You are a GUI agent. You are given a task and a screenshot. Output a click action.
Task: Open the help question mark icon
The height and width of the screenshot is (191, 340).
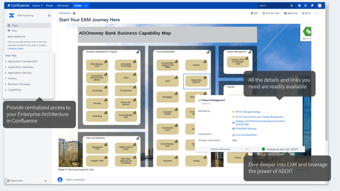[x=299, y=5]
